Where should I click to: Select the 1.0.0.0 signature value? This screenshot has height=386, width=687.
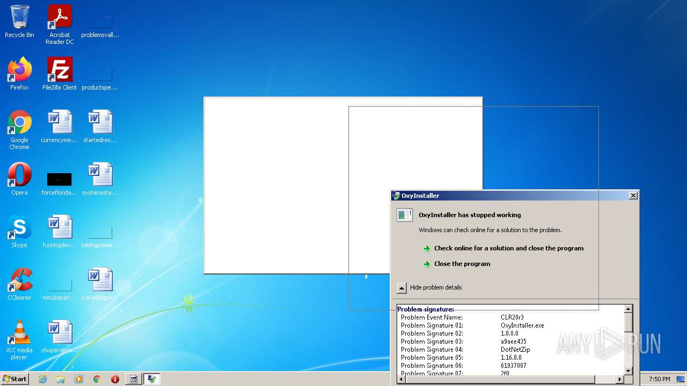[x=509, y=333]
